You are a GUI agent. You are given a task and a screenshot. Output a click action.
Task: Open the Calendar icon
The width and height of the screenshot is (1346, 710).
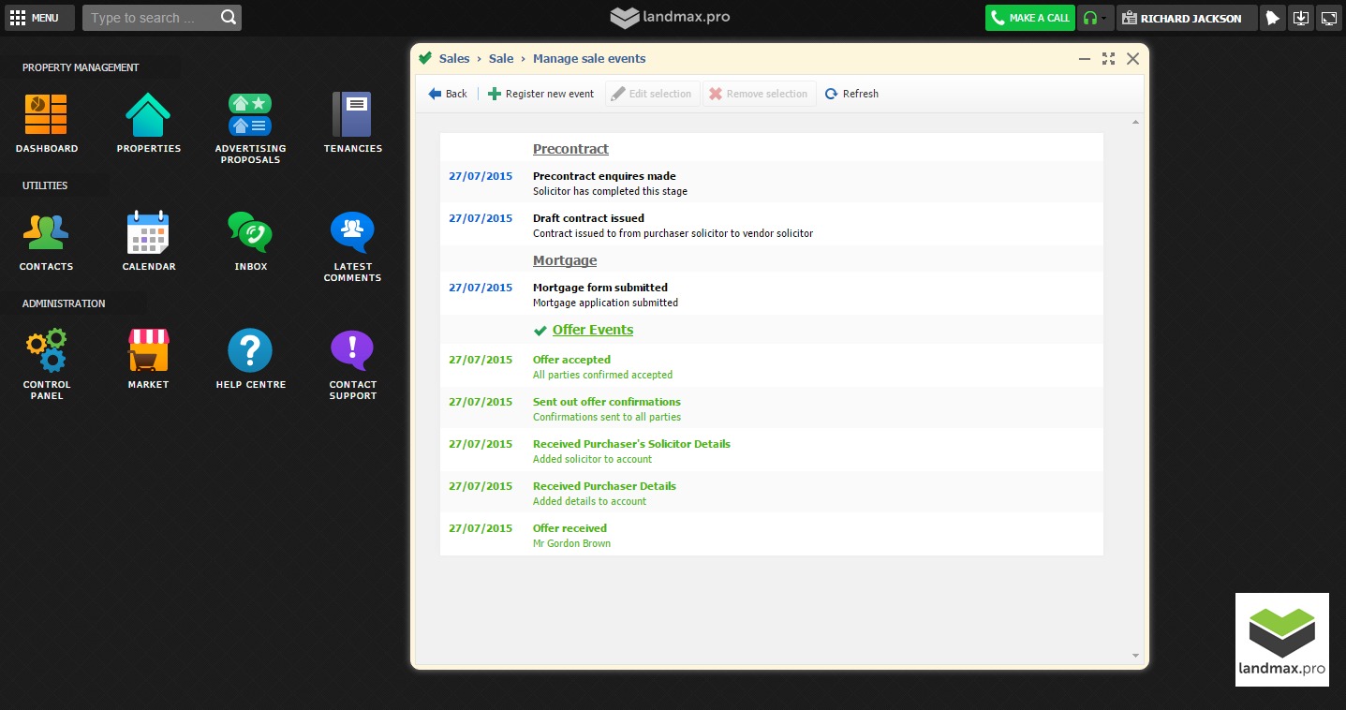point(148,233)
